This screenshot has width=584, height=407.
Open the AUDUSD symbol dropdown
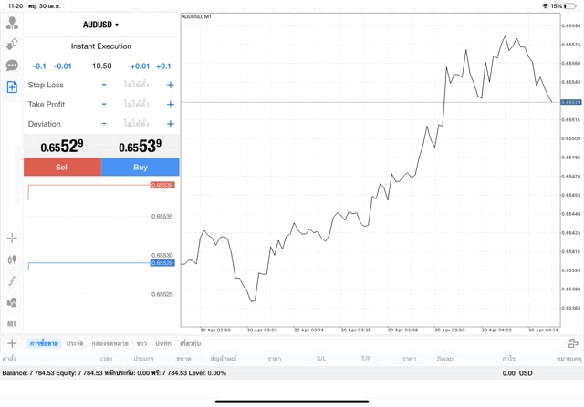[101, 25]
